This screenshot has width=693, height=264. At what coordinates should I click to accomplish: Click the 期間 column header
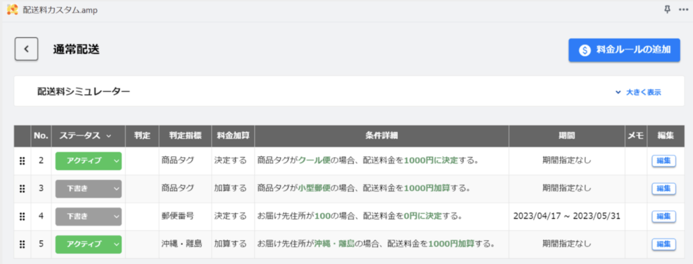pos(566,136)
